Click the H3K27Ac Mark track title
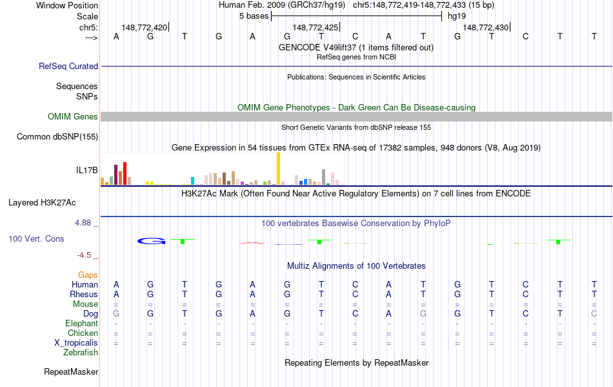 coord(356,193)
